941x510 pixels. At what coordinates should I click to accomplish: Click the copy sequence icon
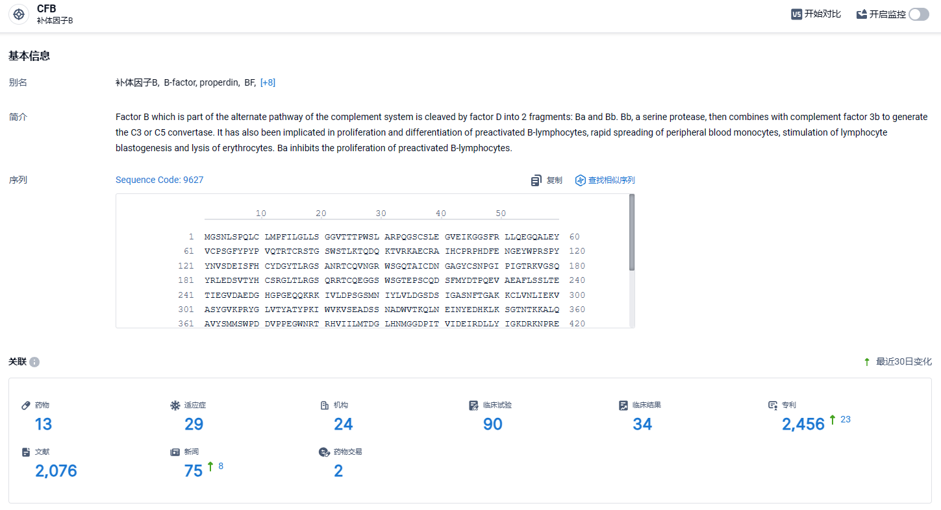(x=536, y=180)
